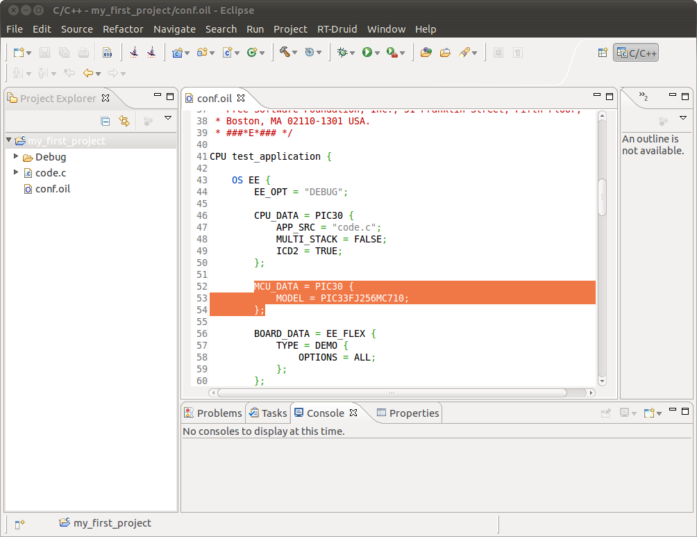Open the Project Explorer view menu arrow
The height and width of the screenshot is (537, 697).
168,118
